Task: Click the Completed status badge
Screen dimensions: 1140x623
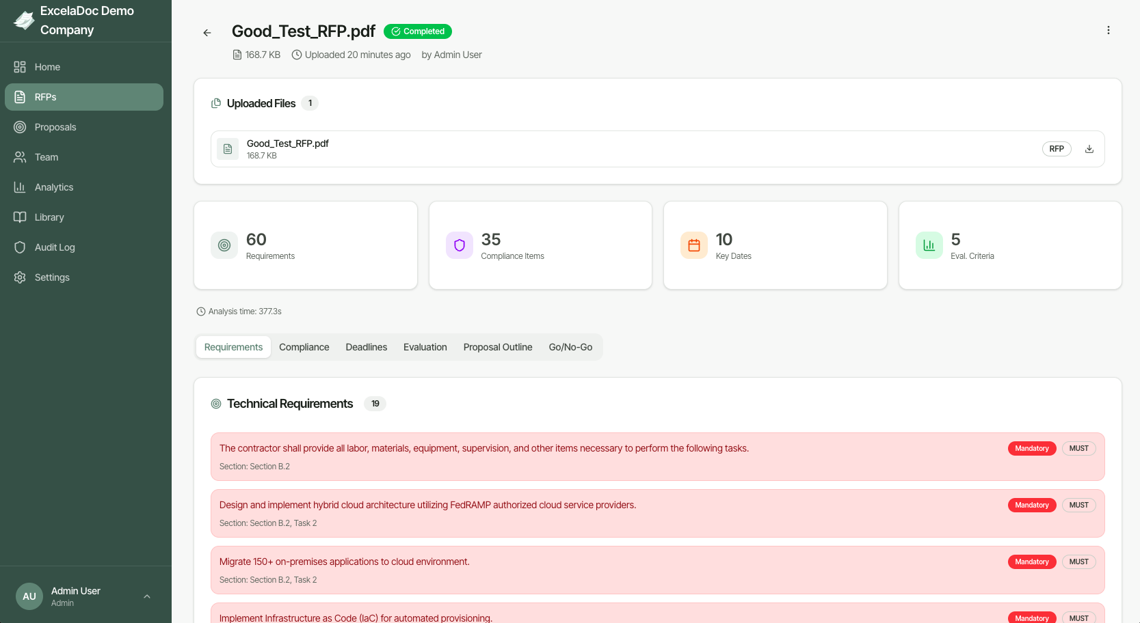Action: pyautogui.click(x=418, y=31)
